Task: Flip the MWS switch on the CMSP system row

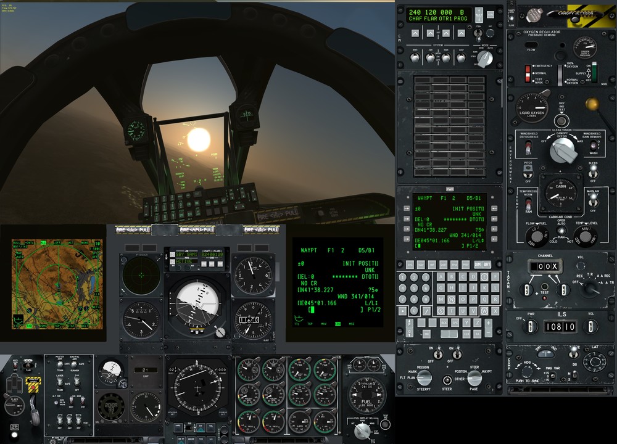Action: click(415, 57)
